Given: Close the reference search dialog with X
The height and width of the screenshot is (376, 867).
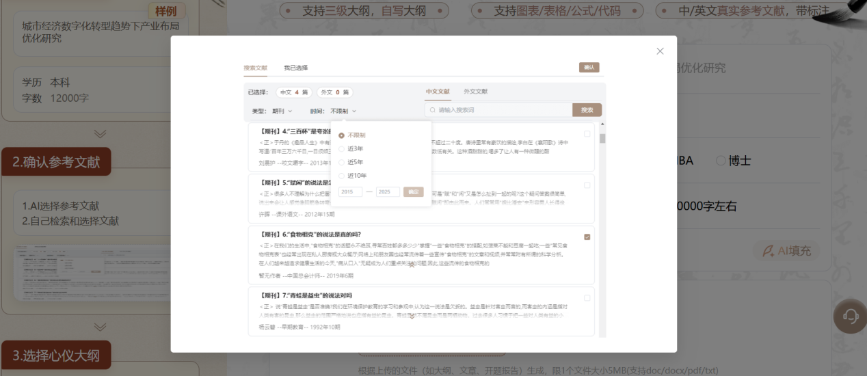Looking at the screenshot, I should pyautogui.click(x=660, y=51).
